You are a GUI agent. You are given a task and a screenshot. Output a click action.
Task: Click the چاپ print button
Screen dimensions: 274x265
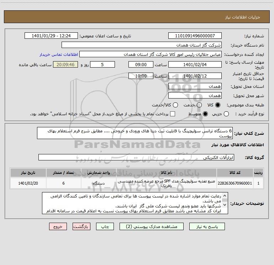click(x=105, y=227)
